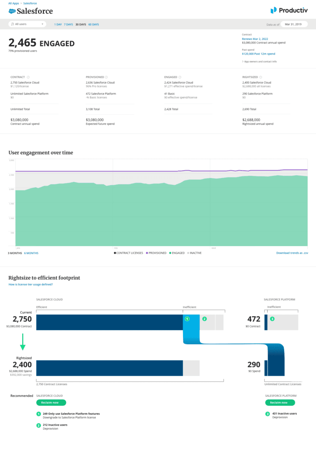This screenshot has width=316, height=455.
Task: Click the Mar 31, 2019 date field
Action: pos(294,24)
